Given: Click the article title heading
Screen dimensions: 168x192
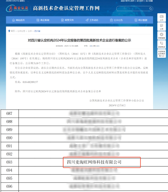Looking at the screenshot, I should [x=79, y=40].
